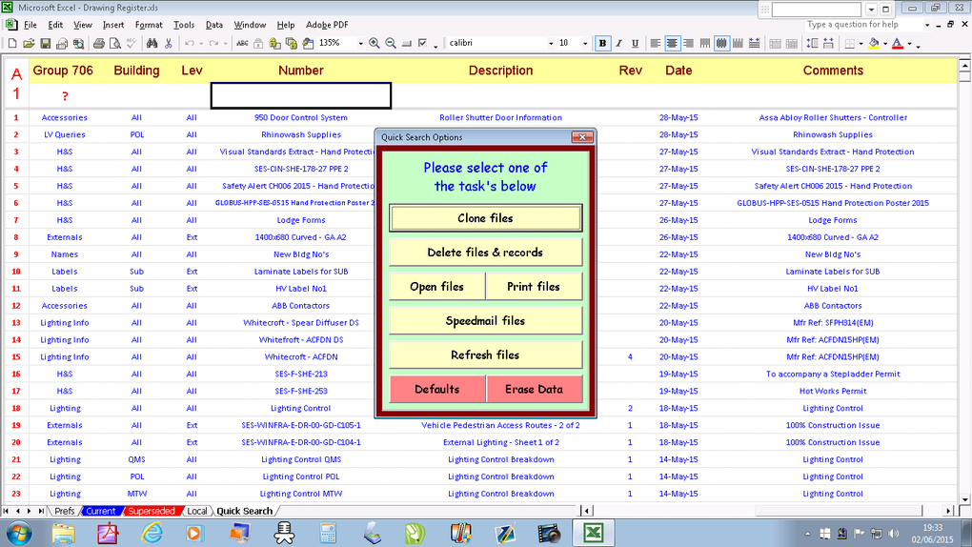Click the red Erase Data button
Viewport: 972px width, 547px height.
coord(534,389)
